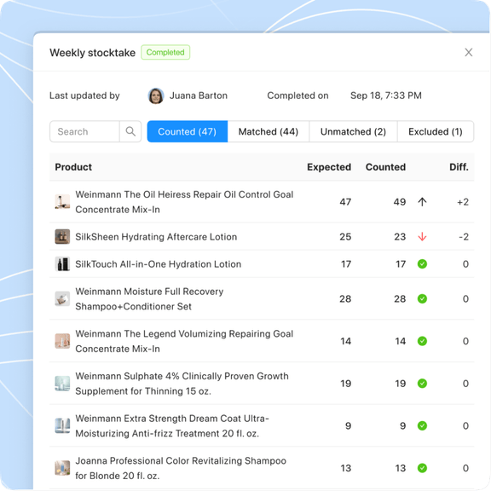This screenshot has height=491, width=491.
Task: Click green checkmark for SilkTouch Hydration Lotion
Action: (422, 264)
